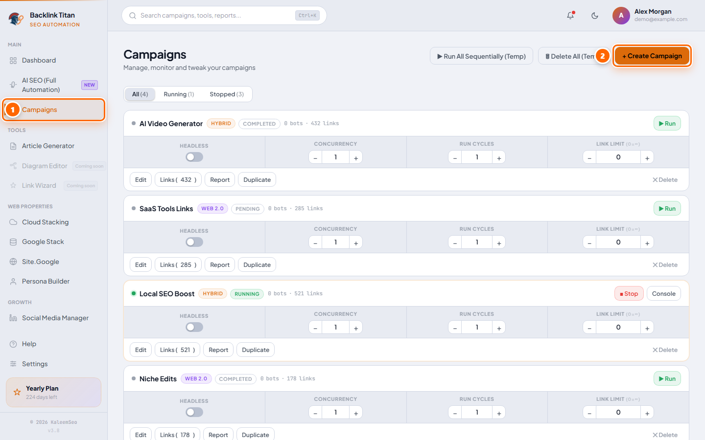Click the Yearly Plan star icon
This screenshot has height=440, width=705.
tap(17, 392)
